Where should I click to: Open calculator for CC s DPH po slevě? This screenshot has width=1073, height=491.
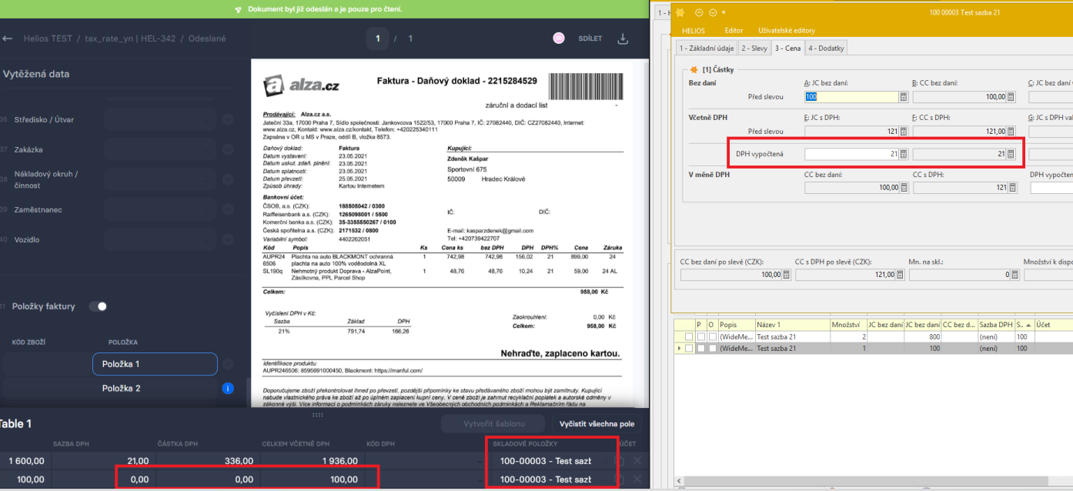tap(901, 275)
